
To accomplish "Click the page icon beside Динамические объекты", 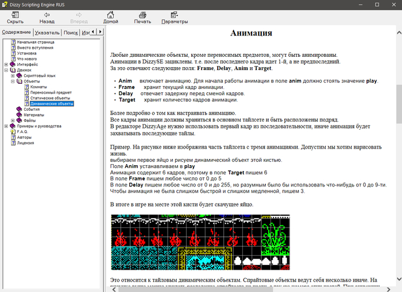I will 26,104.
